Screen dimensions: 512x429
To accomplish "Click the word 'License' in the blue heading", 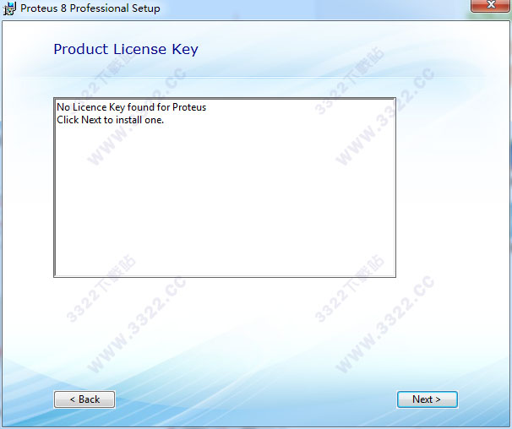I will click(x=140, y=49).
